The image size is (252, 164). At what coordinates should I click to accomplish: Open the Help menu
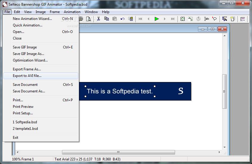click(x=106, y=12)
